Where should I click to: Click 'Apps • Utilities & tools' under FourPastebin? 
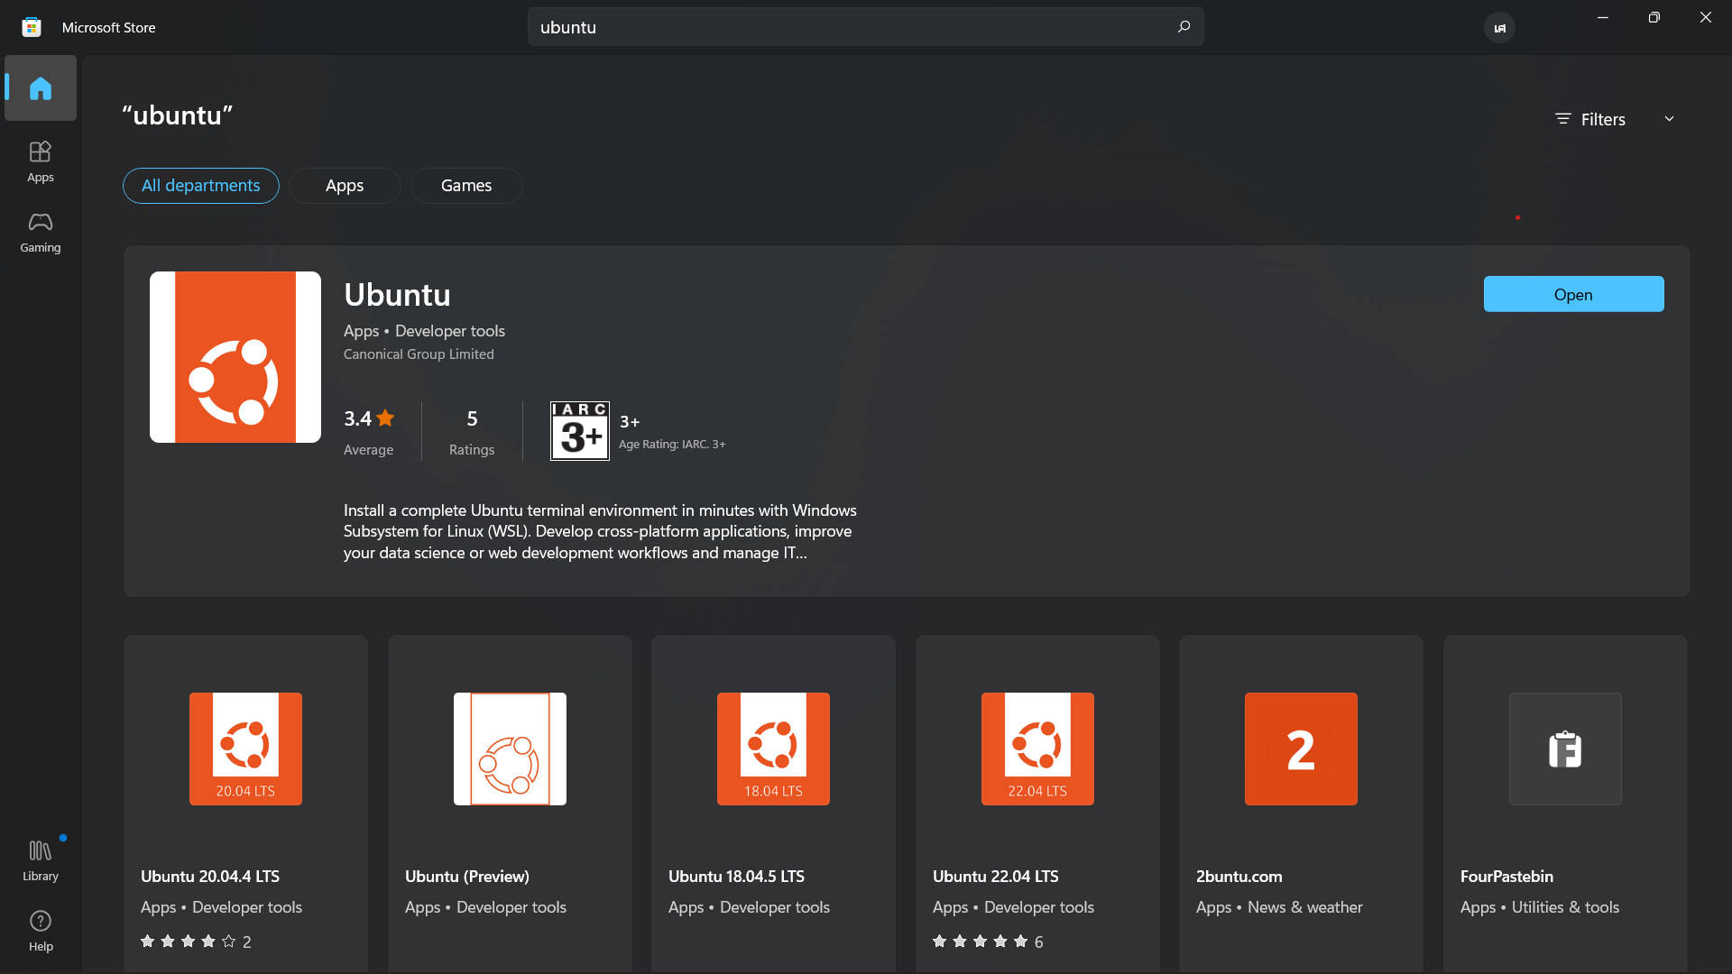(x=1540, y=907)
